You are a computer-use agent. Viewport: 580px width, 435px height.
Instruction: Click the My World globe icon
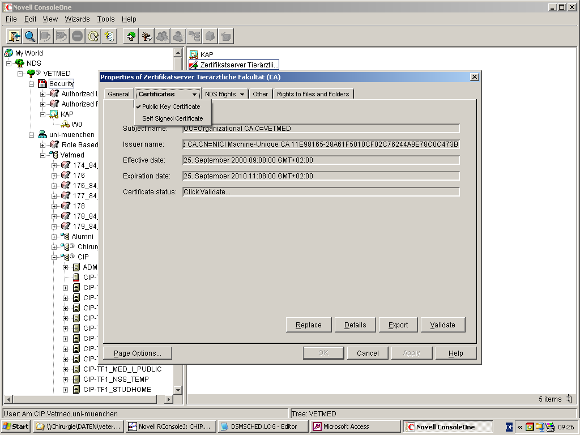[8, 53]
